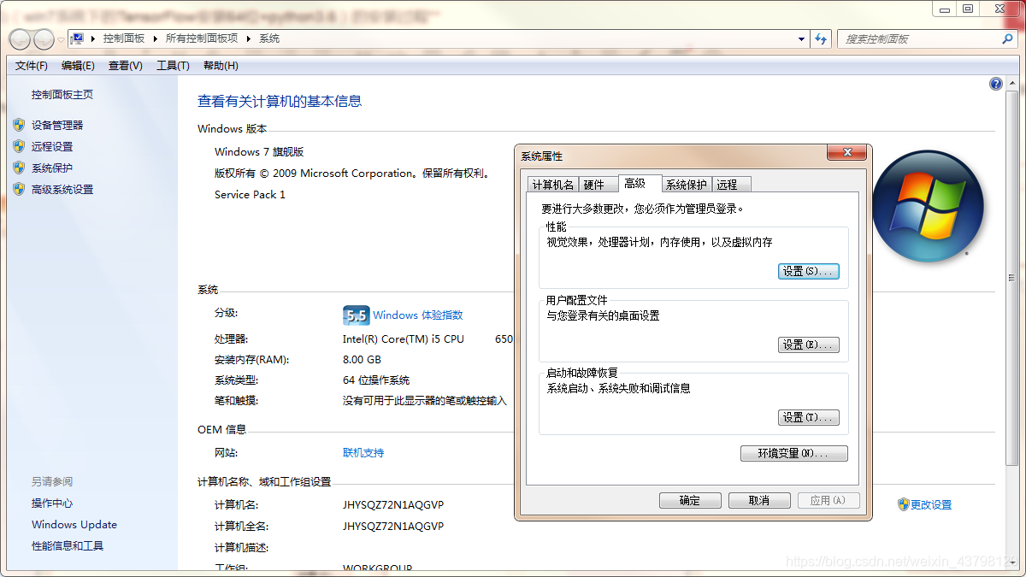The height and width of the screenshot is (577, 1026).
Task: Confirm with the 确定 button
Action: [x=690, y=500]
